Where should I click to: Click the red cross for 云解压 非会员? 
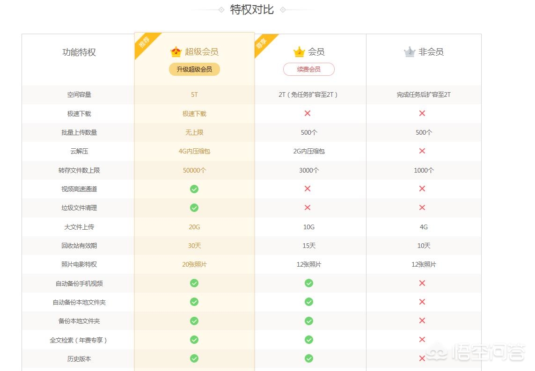[422, 151]
